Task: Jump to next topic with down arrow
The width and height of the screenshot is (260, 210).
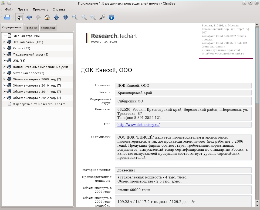Action: pos(66,17)
